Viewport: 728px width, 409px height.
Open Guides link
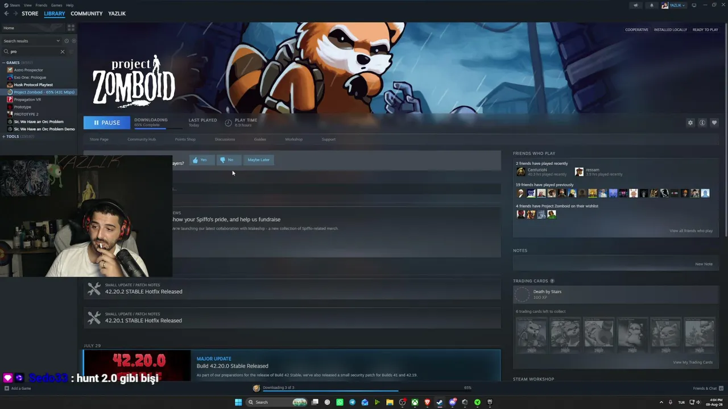point(260,139)
